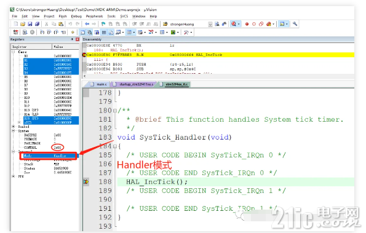
Task: Toggle the Registers window icon
Action: [104, 32]
